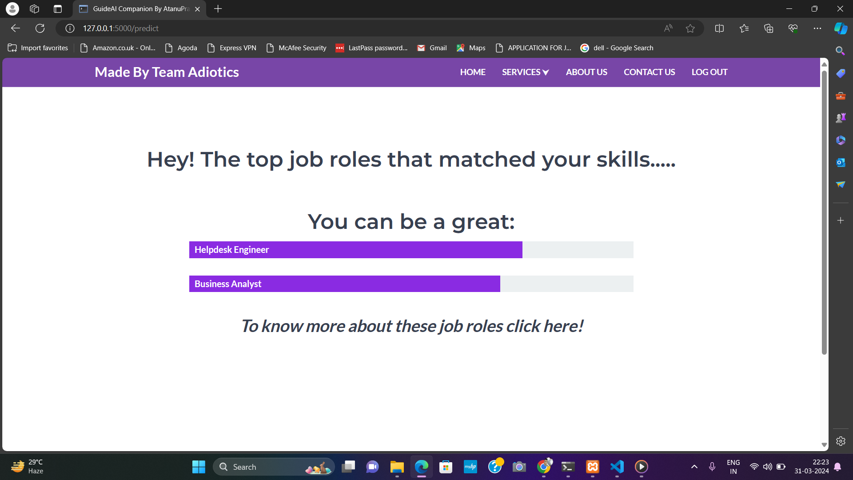Viewport: 853px width, 480px height.
Task: Open ABOUT US nav item
Action: [x=586, y=72]
